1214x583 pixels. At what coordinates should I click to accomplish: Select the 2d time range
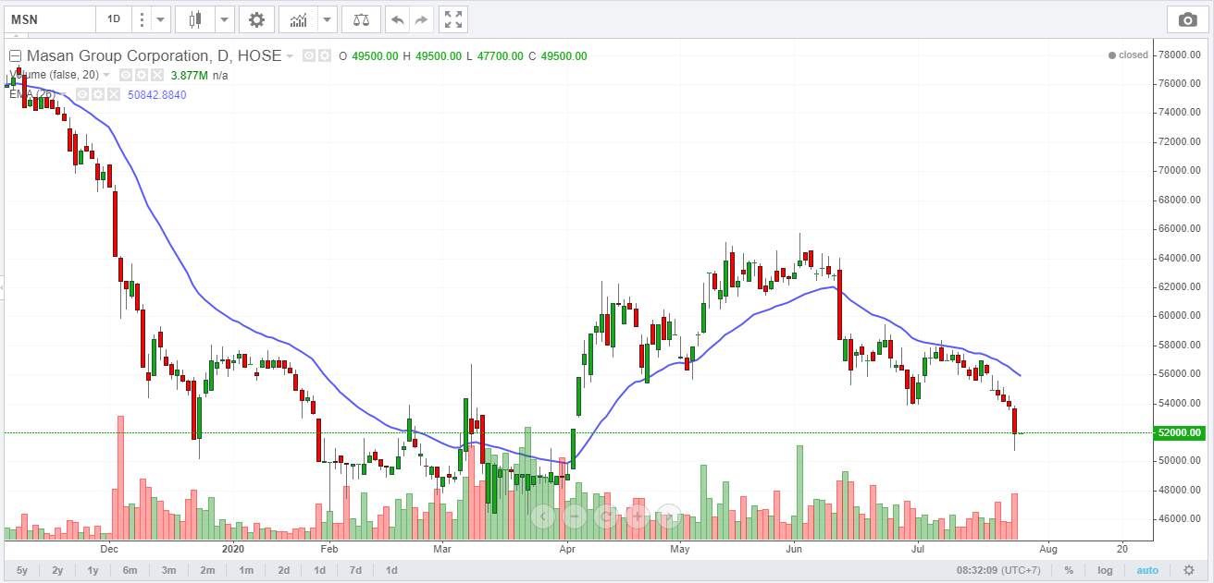[x=283, y=570]
